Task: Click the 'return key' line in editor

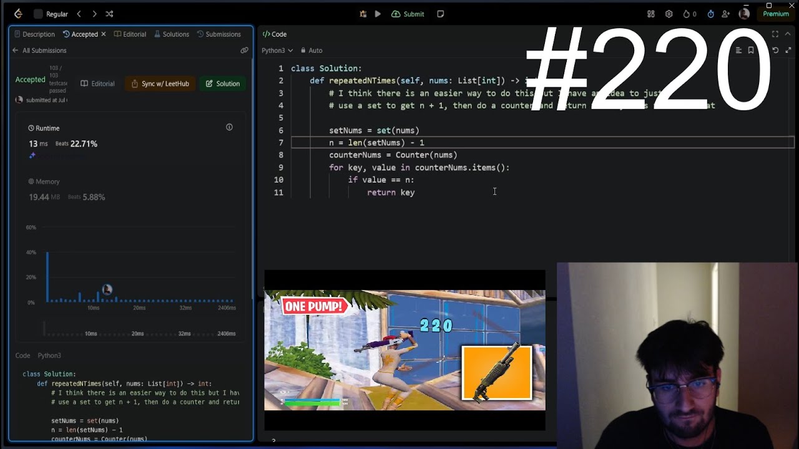Action: [x=391, y=193]
